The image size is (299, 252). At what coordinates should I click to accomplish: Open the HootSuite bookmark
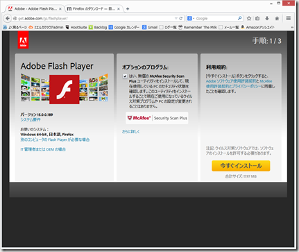point(76,27)
